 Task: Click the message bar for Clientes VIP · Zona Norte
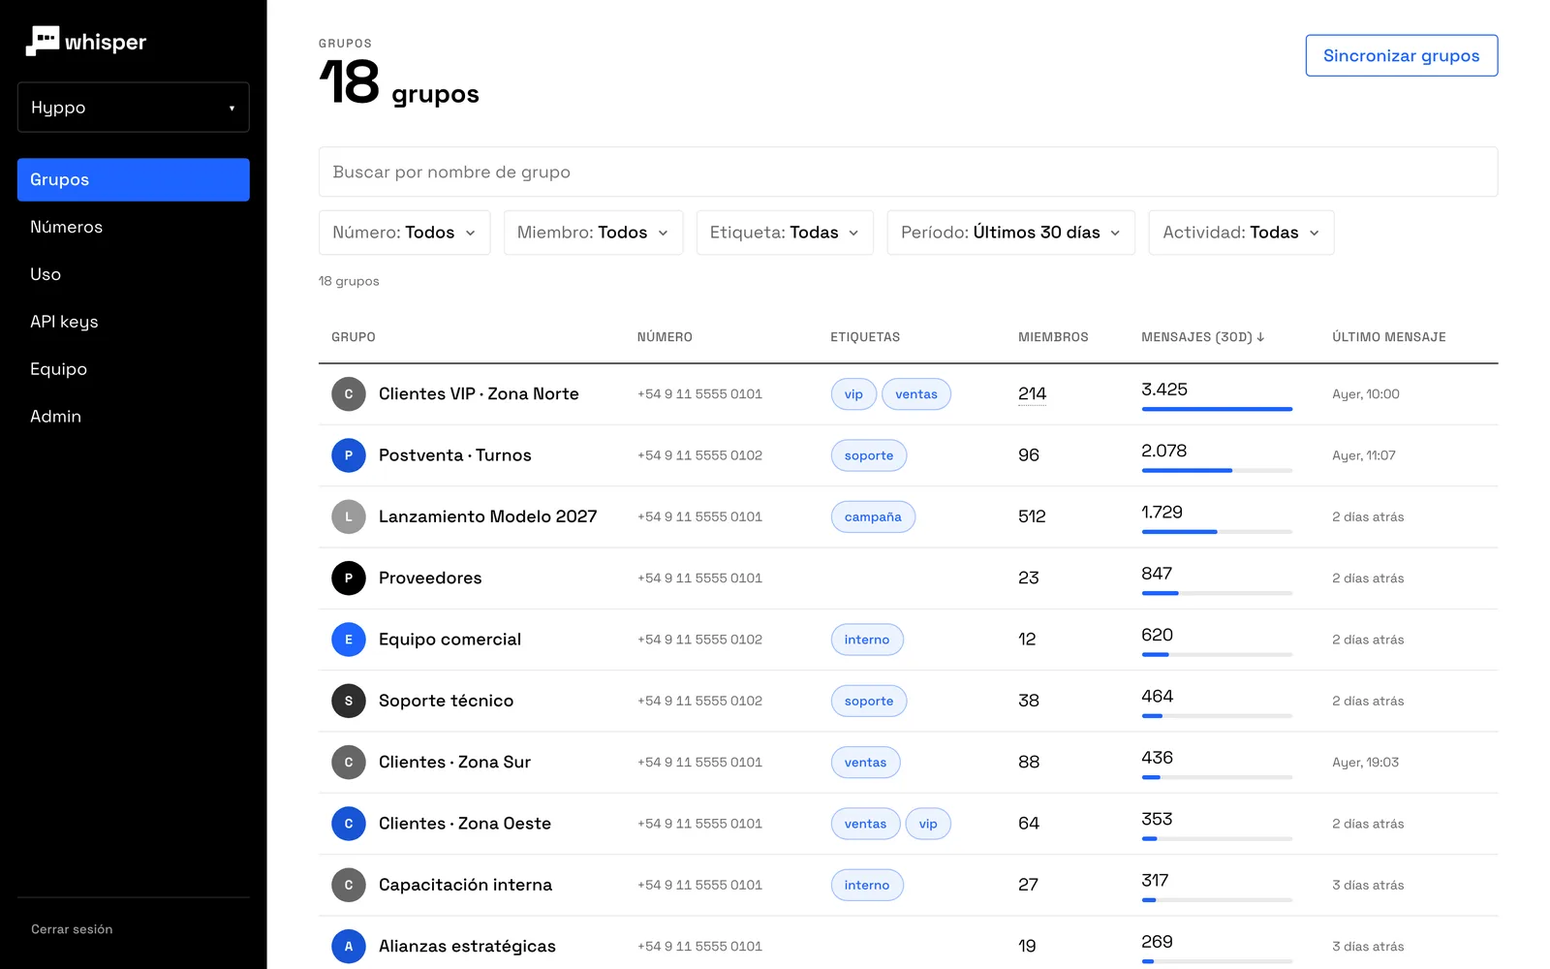(x=1217, y=409)
